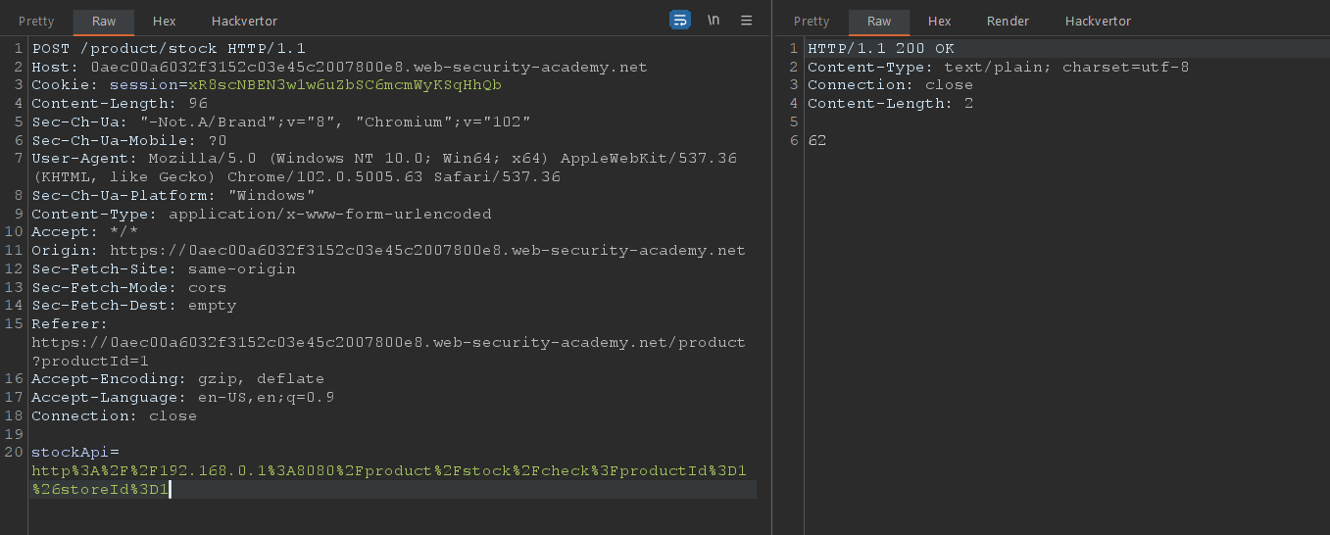Toggle word wrap in the request editor

point(680,21)
